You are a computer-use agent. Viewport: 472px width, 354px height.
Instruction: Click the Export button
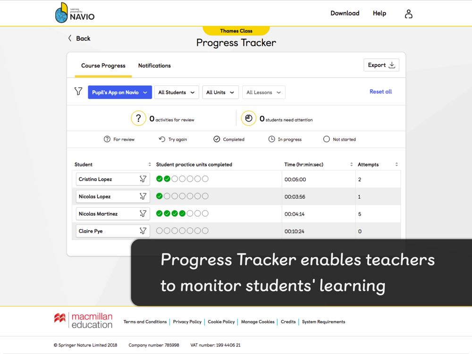(381, 65)
